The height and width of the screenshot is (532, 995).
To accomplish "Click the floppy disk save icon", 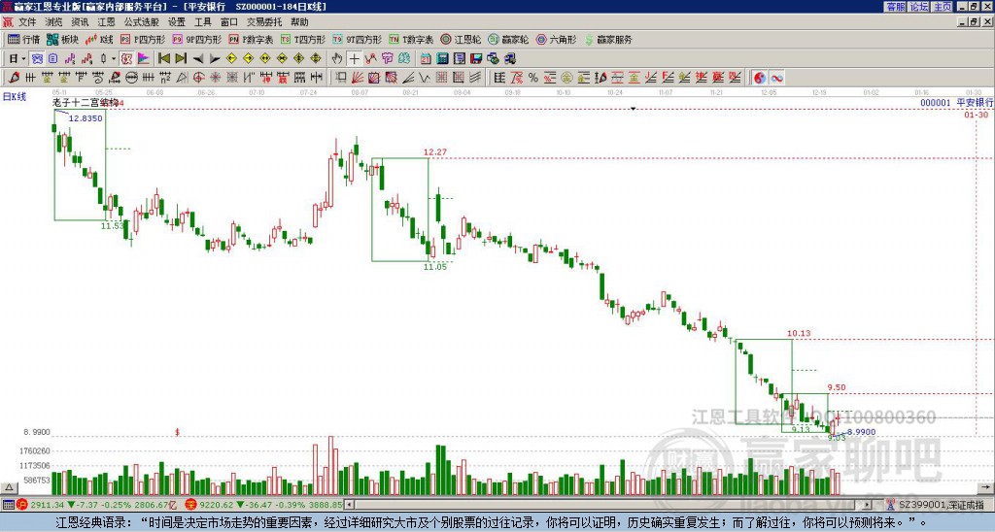I will pyautogui.click(x=476, y=58).
